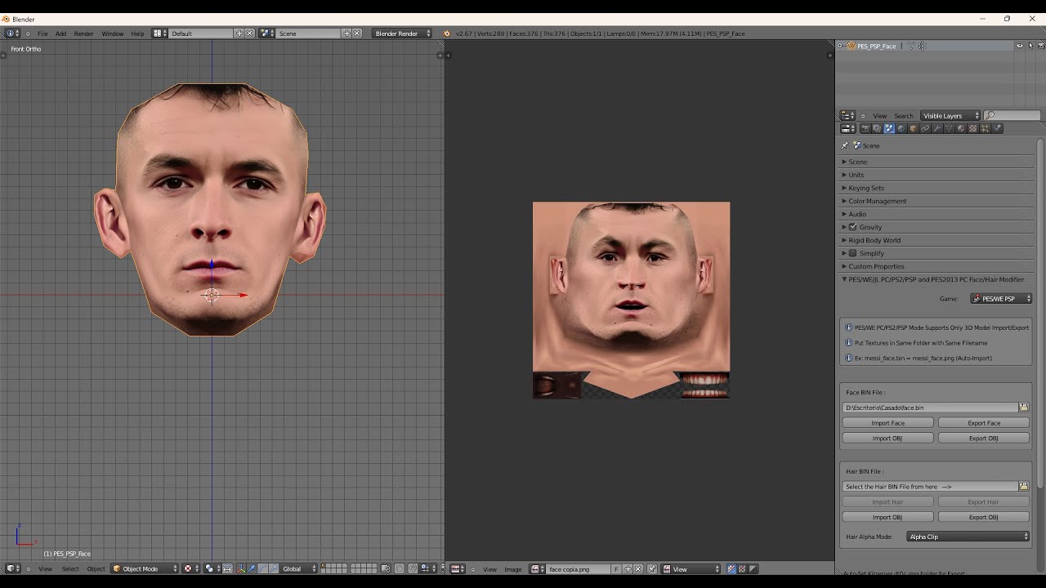1046x588 pixels.
Task: Click the add new image plus icon
Action: (x=628, y=569)
